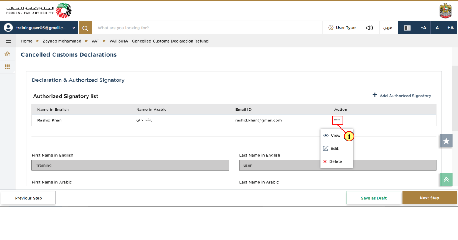This screenshot has height=240, width=458.
Task: Go to Home via sidebar house icon
Action: point(7,54)
